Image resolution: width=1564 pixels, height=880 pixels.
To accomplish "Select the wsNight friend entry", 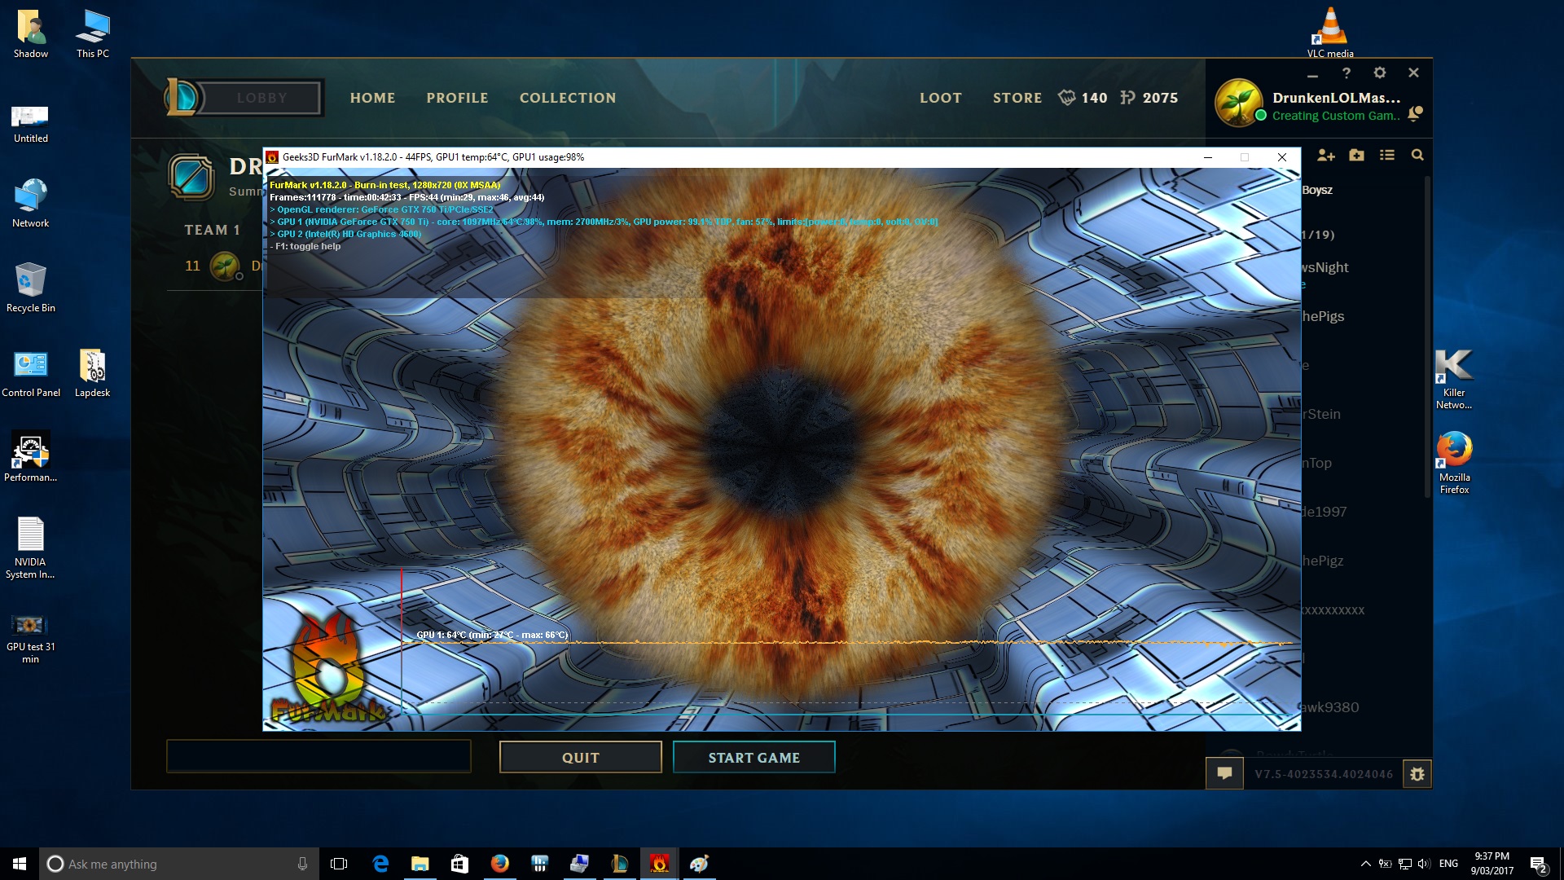I will click(x=1325, y=267).
